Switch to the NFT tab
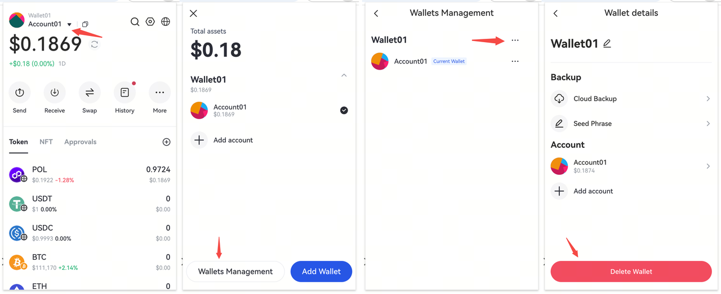This screenshot has width=721, height=294. (x=46, y=142)
